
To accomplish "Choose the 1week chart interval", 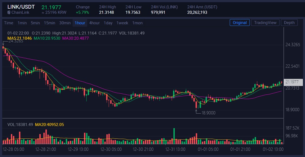I will 122,23.
